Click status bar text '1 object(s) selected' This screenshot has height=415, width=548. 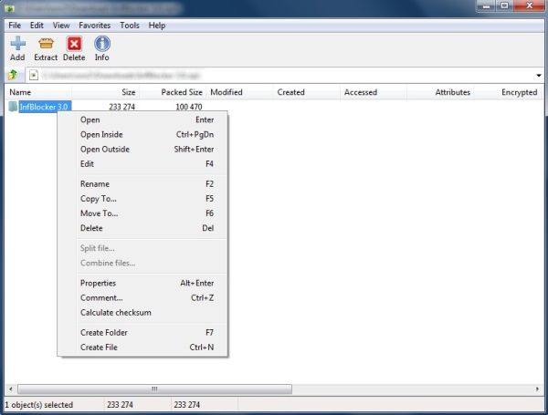[39, 405]
